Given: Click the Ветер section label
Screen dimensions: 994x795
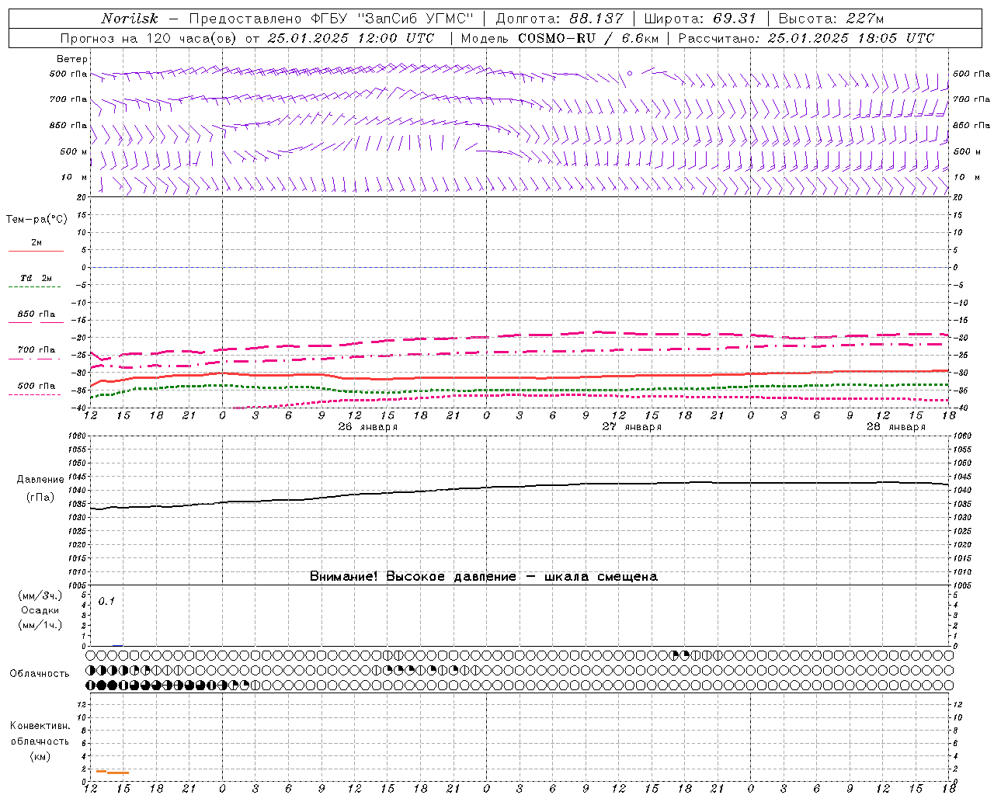Looking at the screenshot, I should [72, 59].
